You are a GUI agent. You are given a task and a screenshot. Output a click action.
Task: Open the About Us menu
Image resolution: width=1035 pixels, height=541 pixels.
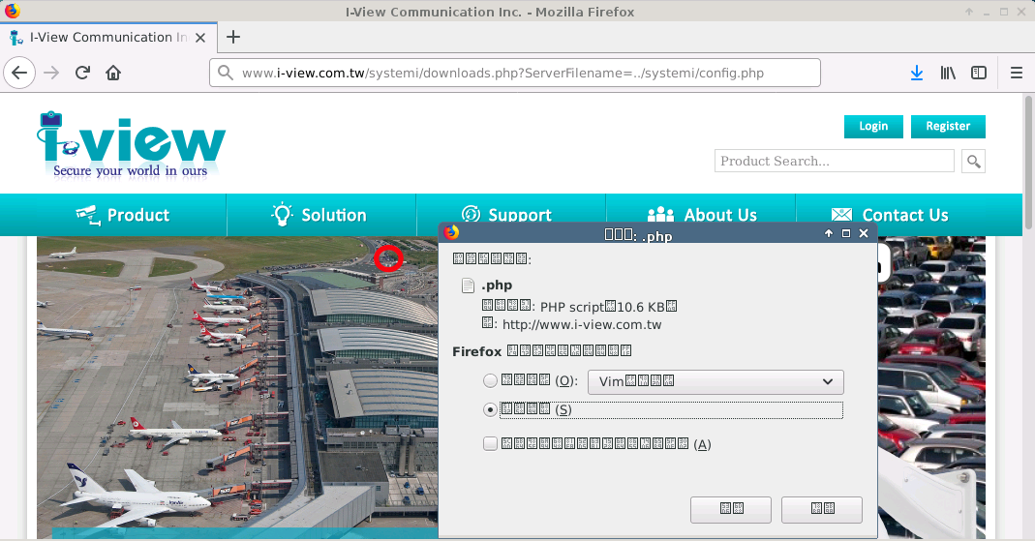coord(702,214)
